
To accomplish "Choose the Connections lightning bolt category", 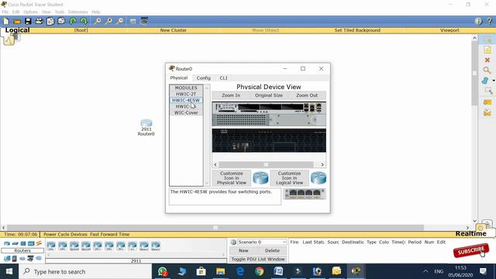I will 39,243.
